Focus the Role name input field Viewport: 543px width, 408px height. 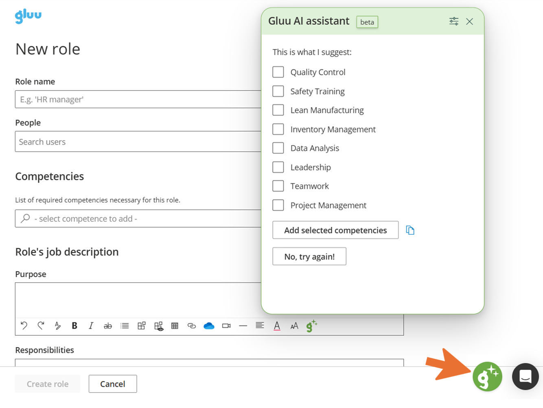pyautogui.click(x=138, y=99)
